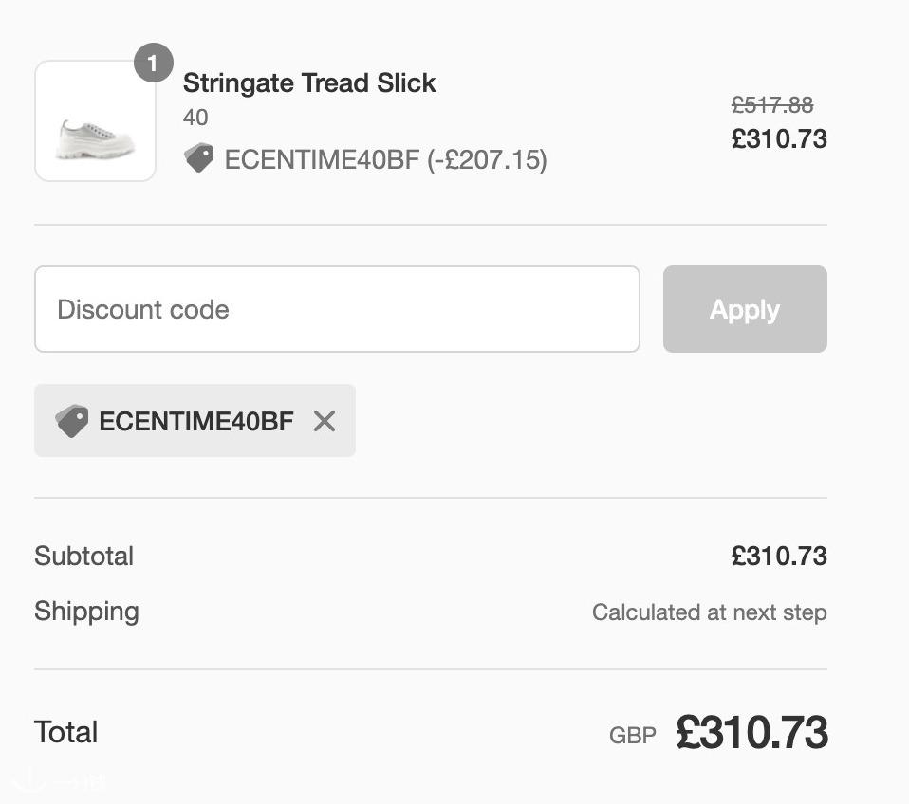Click the large Total amount £310.73
The width and height of the screenshot is (909, 804).
point(751,732)
